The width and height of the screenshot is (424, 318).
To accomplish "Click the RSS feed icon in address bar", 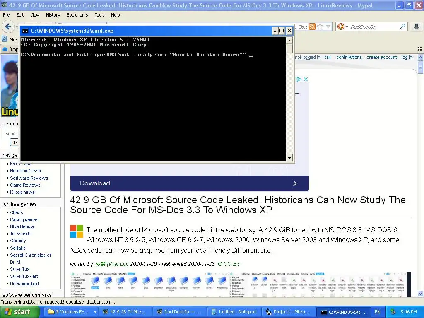I will point(312,26).
